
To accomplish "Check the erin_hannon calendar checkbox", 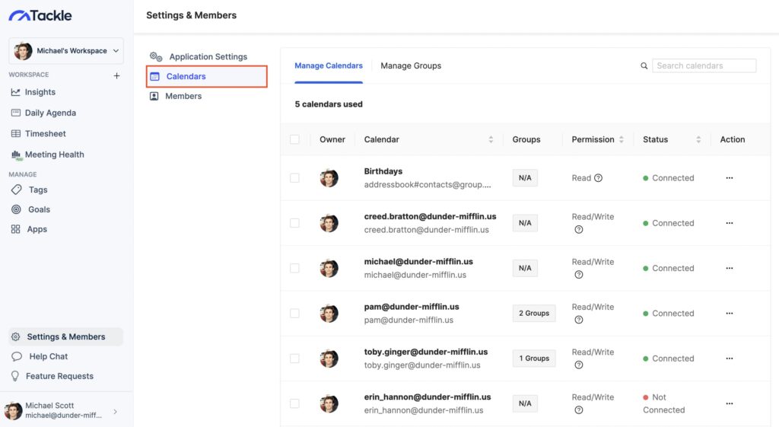I will [x=294, y=403].
